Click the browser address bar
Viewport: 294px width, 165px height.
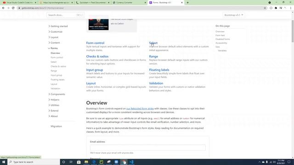point(141,8)
